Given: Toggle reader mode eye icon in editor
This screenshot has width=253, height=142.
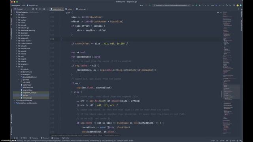Looking at the screenshot, I should tap(218, 13).
